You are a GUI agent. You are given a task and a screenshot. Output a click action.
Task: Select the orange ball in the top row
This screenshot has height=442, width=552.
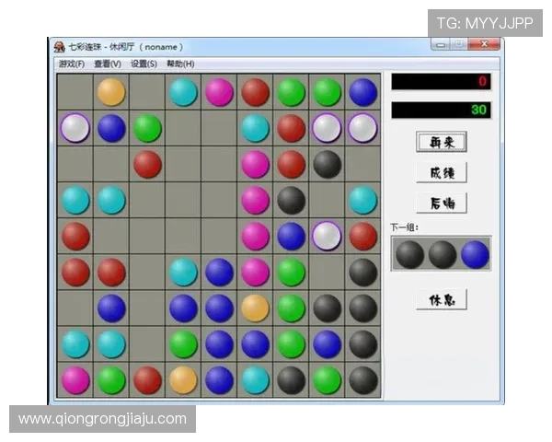click(x=110, y=91)
